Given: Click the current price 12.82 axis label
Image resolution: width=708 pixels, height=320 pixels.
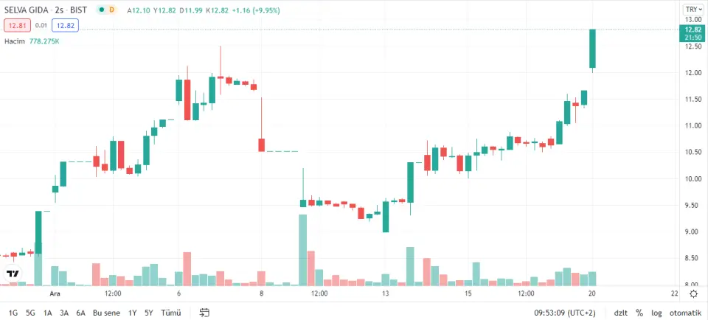Looking at the screenshot, I should click(x=693, y=29).
